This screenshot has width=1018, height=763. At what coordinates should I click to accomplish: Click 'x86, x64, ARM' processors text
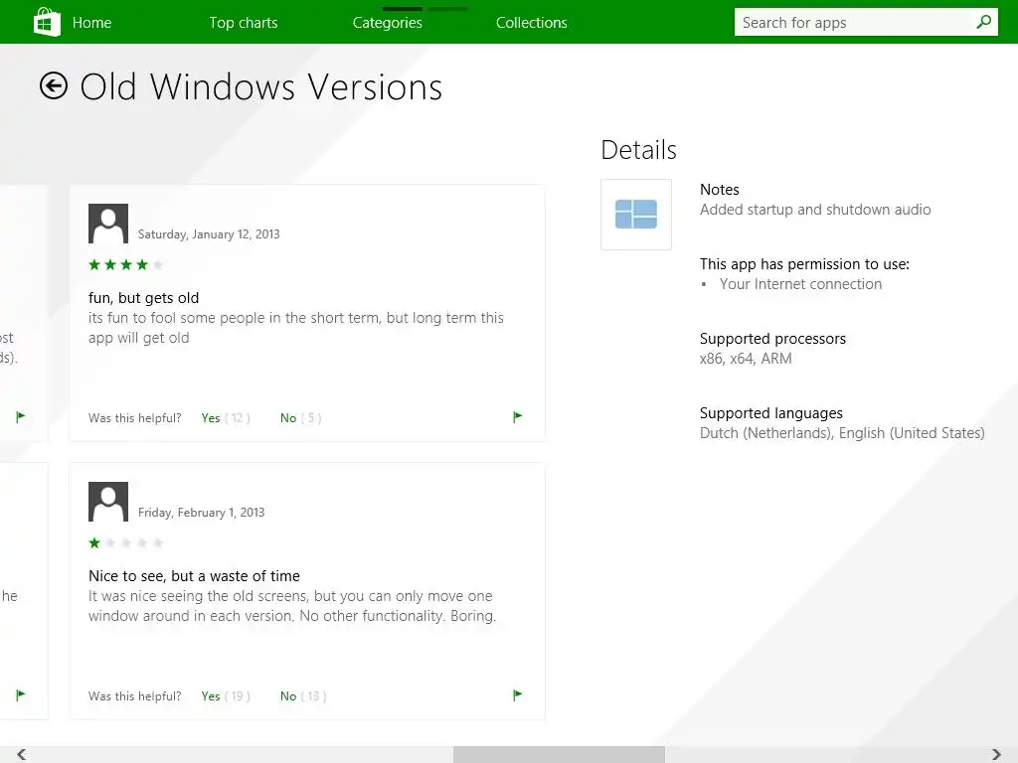click(746, 359)
